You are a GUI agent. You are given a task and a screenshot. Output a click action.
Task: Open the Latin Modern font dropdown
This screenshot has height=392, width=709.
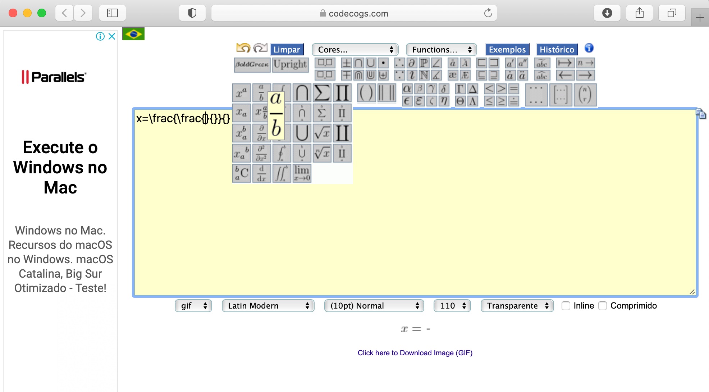268,306
